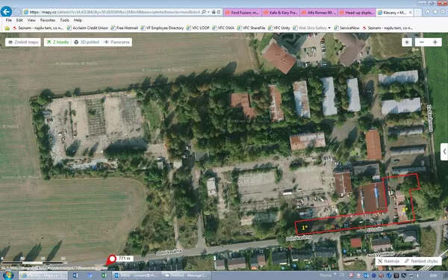Open Změnit mapu map switcher
This screenshot has width=448, height=280.
tap(23, 42)
